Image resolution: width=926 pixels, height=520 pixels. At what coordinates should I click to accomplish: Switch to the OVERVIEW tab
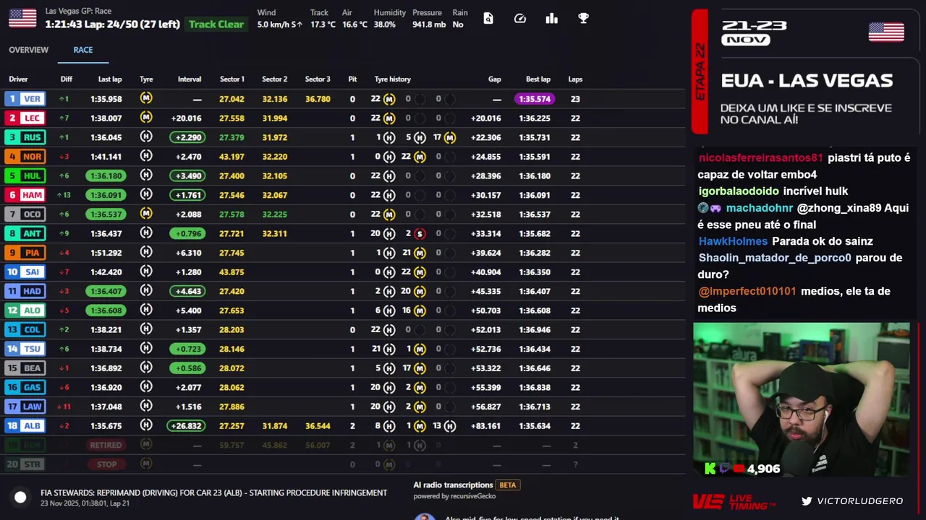click(28, 50)
